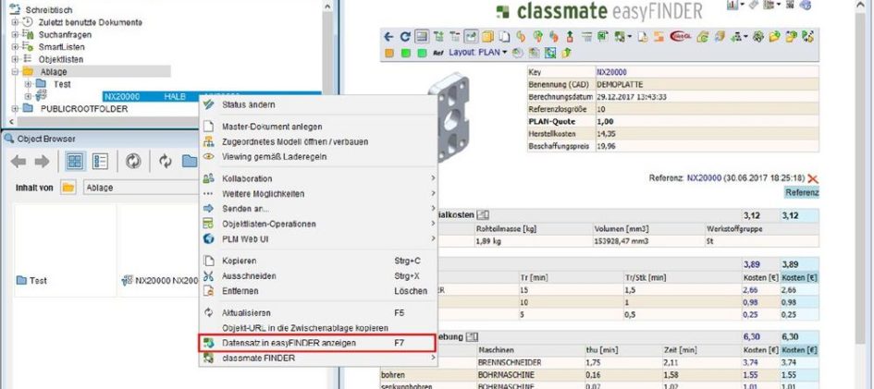Click orange hierarchy icon with dropdown in toolbar
This screenshot has width=874, height=389.
click(740, 37)
